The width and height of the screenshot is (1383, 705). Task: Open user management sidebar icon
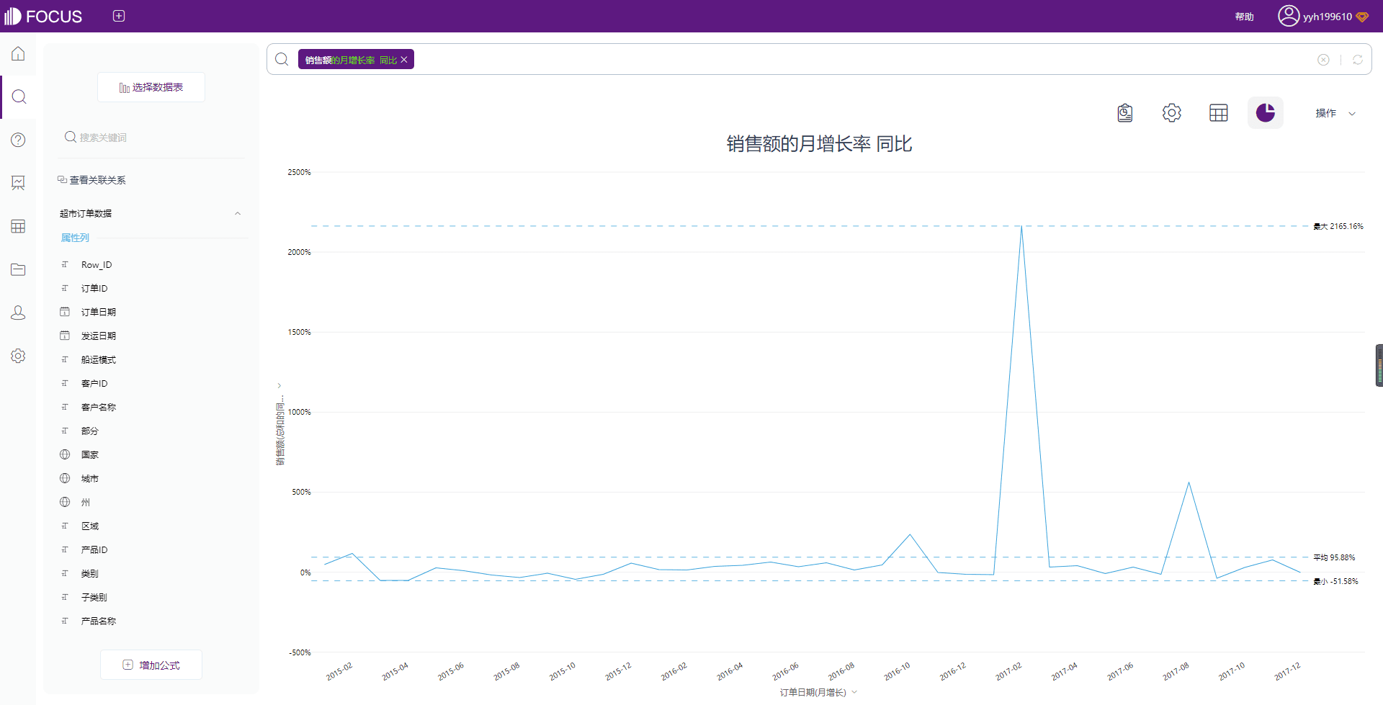(18, 313)
